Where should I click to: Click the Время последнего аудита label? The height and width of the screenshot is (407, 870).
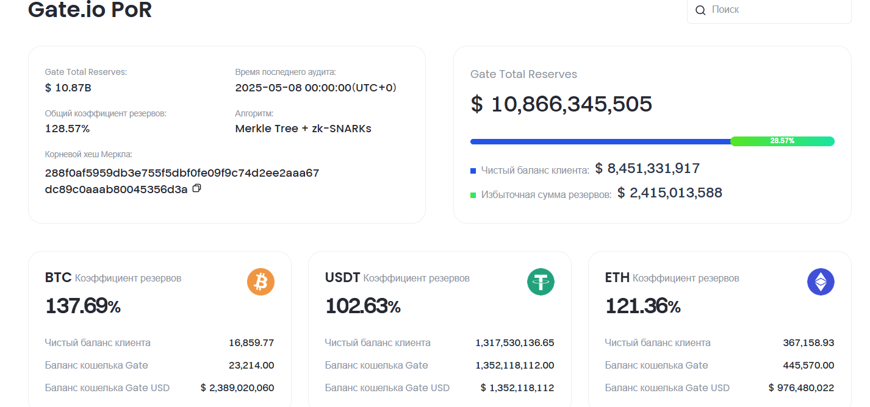coord(286,72)
